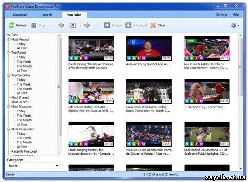Click red play icon on Awkward Greg Gumbel video
The height and width of the screenshot is (182, 248).
coord(139,58)
